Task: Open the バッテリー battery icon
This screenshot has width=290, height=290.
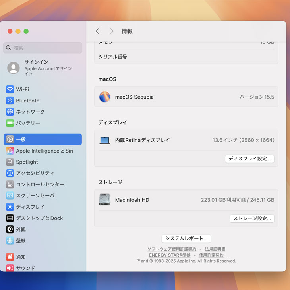Action: [10, 123]
